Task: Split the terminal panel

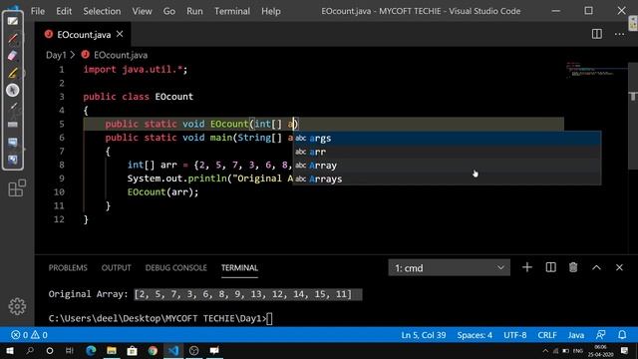Action: coord(550,267)
